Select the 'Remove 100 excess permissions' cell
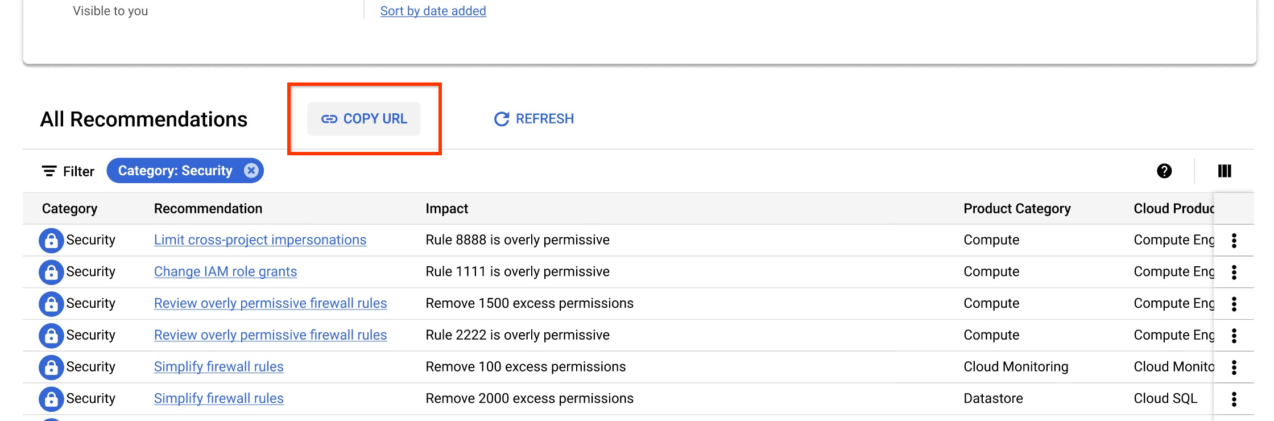 click(x=526, y=367)
